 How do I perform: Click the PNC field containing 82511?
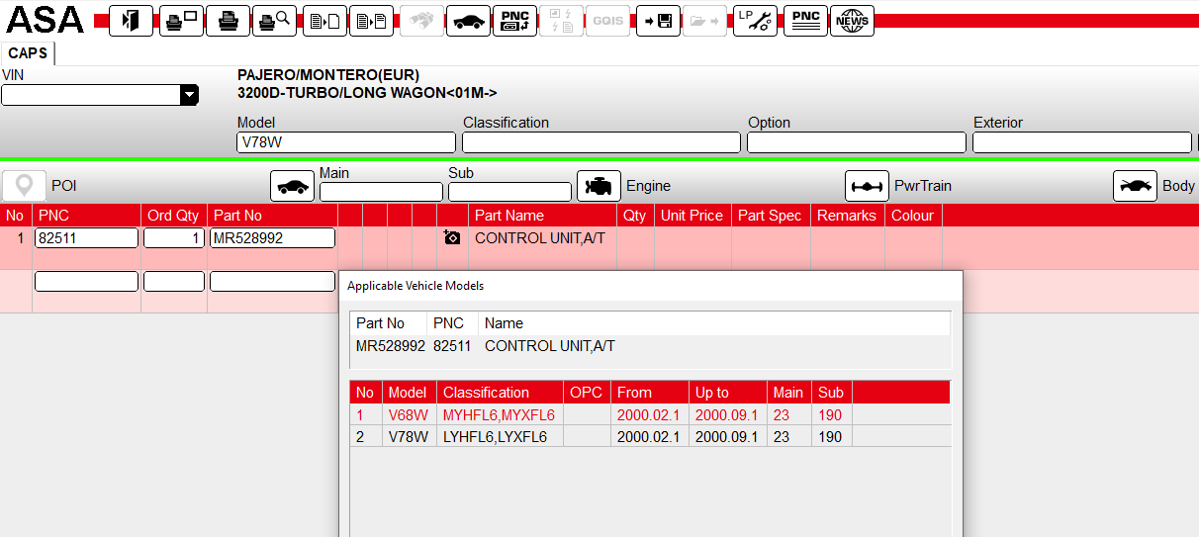[x=86, y=237]
